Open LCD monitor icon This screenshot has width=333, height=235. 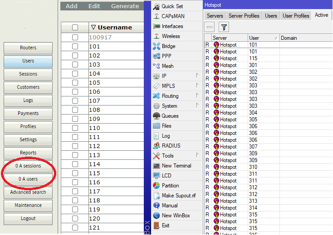pyautogui.click(x=157, y=176)
